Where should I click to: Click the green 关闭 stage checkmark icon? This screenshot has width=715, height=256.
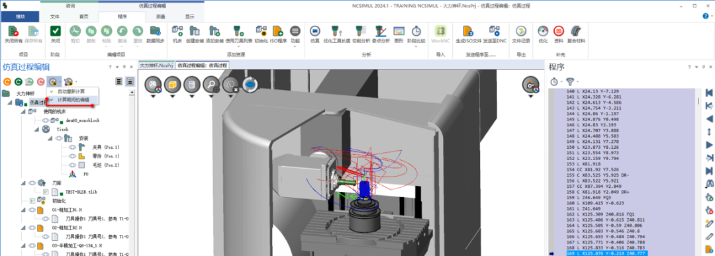click(x=55, y=32)
